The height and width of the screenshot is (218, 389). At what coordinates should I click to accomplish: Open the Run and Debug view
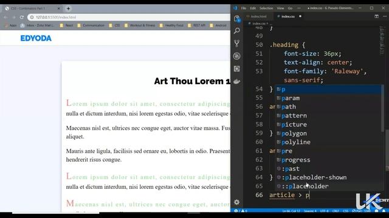coord(237,56)
